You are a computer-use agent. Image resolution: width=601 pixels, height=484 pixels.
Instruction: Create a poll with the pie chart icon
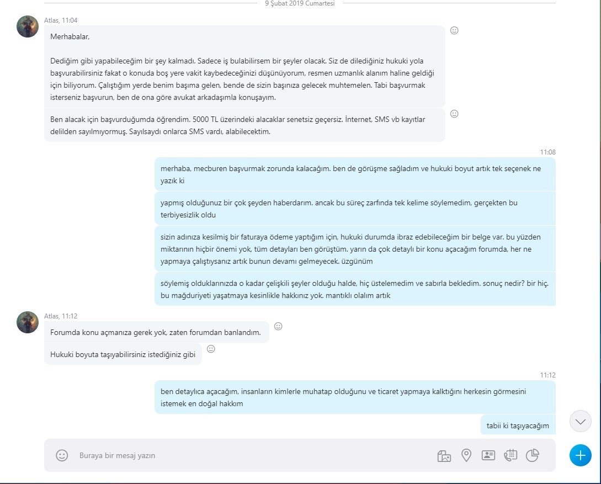tap(533, 455)
